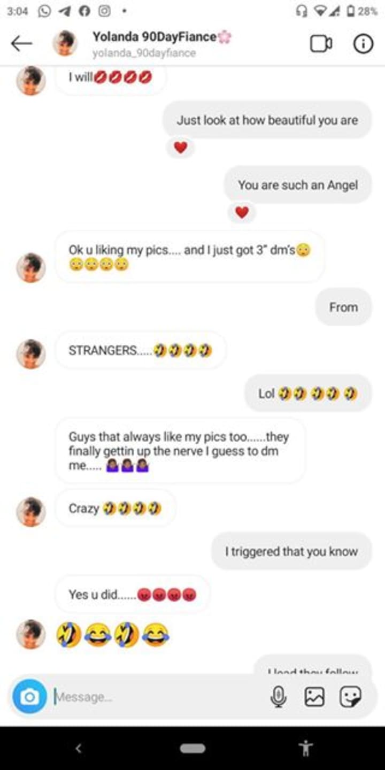Tap the accessibility icon in navigation bar

pos(306,748)
